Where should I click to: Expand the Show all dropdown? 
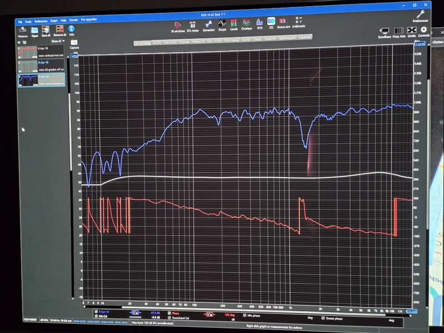(x=58, y=41)
